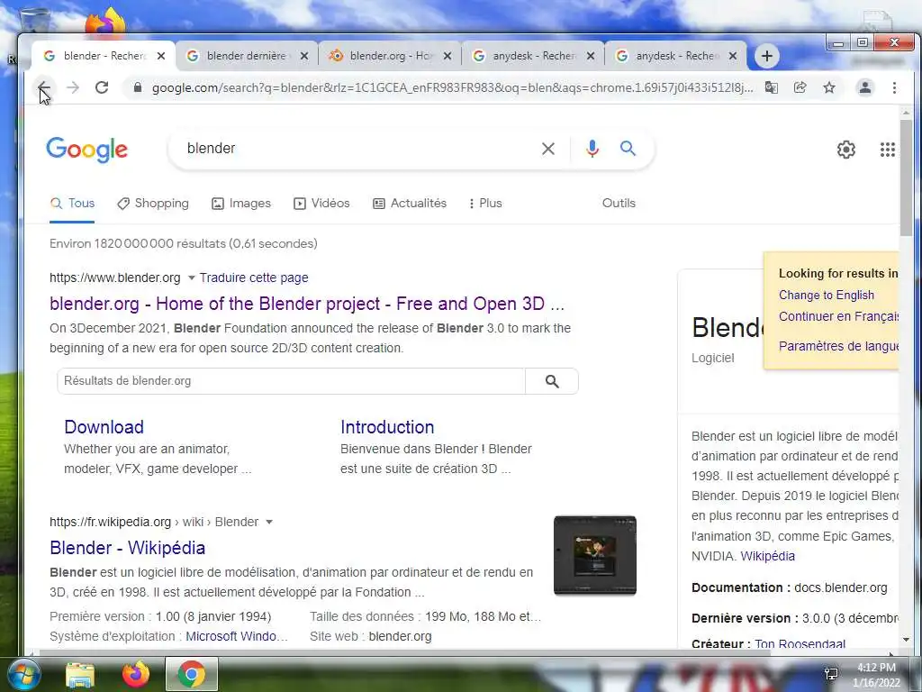
Task: Open 'Blender - Wikipédia' result
Action: [128, 548]
